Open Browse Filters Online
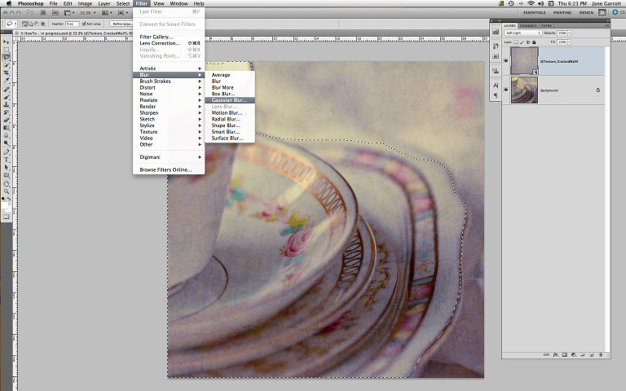Screen dimensions: 626x391 pyautogui.click(x=169, y=170)
